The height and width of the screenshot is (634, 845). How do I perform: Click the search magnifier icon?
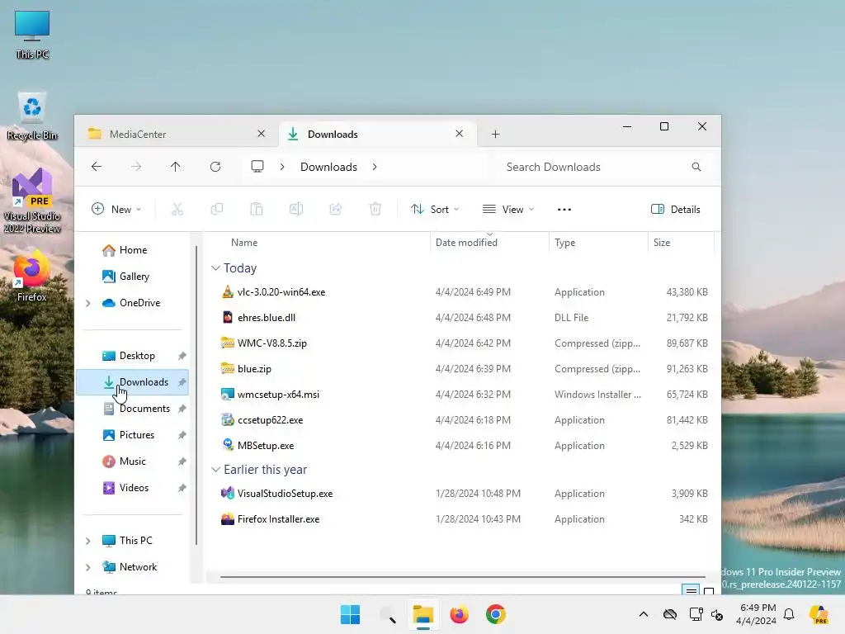(x=696, y=167)
